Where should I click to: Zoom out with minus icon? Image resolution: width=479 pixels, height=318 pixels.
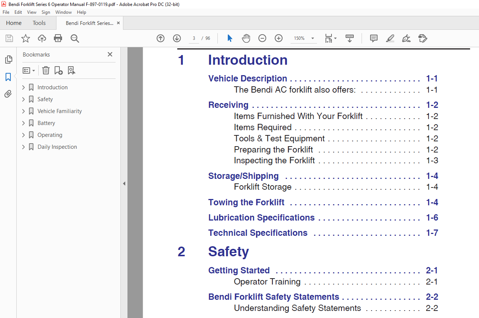pos(262,38)
